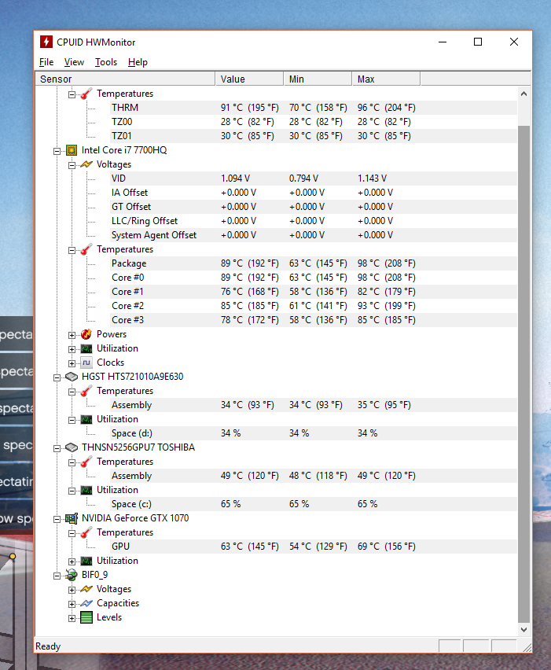Click thermometer icon under NVIDIA GeForce
The width and height of the screenshot is (551, 670).
(86, 532)
